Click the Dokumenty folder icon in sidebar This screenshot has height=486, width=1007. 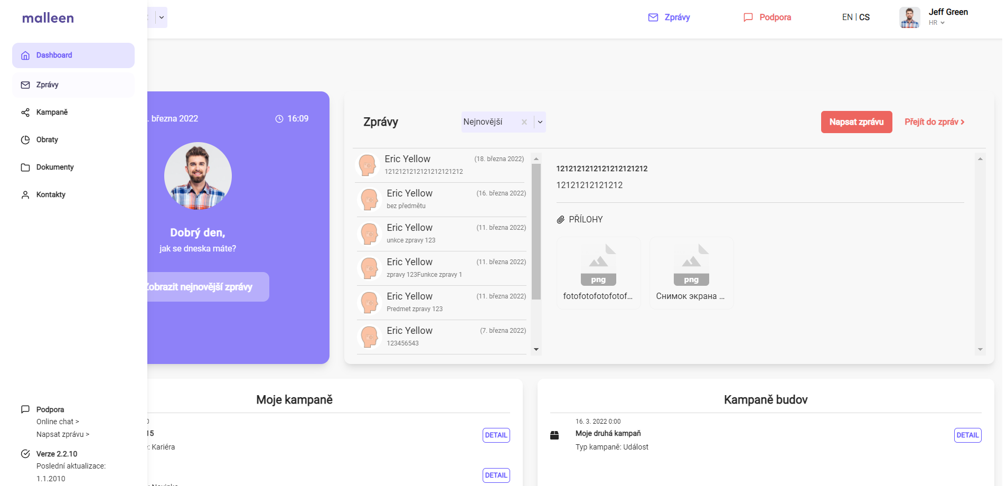coord(25,167)
